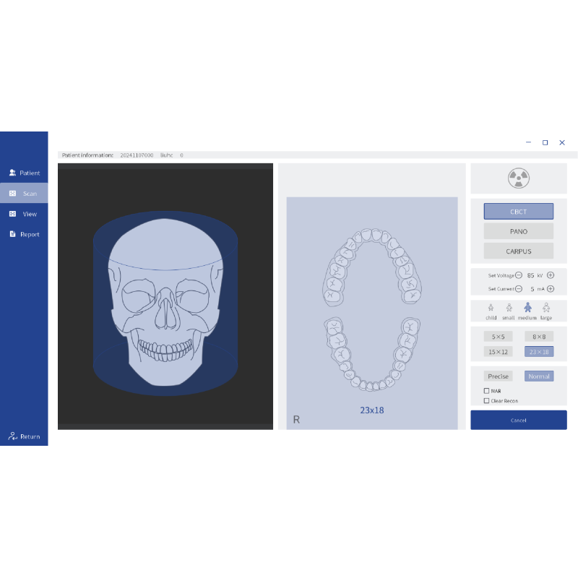The height and width of the screenshot is (578, 578).
Task: Click the upper dental arch diagram
Action: click(x=372, y=267)
